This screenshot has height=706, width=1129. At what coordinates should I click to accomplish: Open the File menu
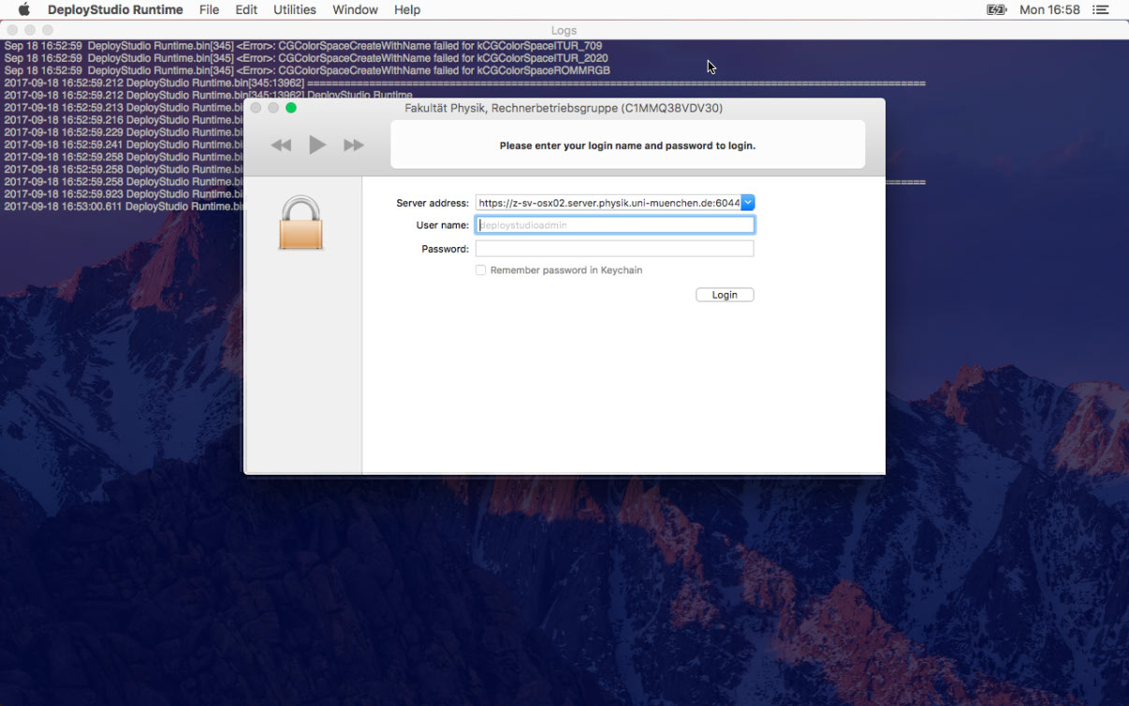click(209, 9)
